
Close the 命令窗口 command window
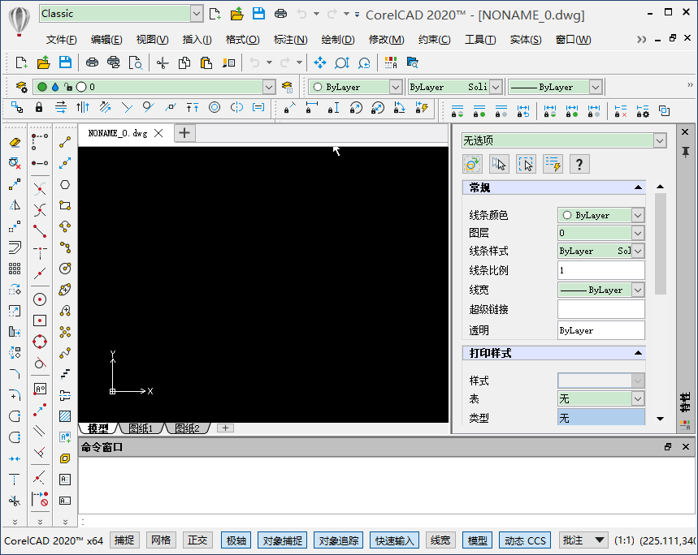click(686, 446)
